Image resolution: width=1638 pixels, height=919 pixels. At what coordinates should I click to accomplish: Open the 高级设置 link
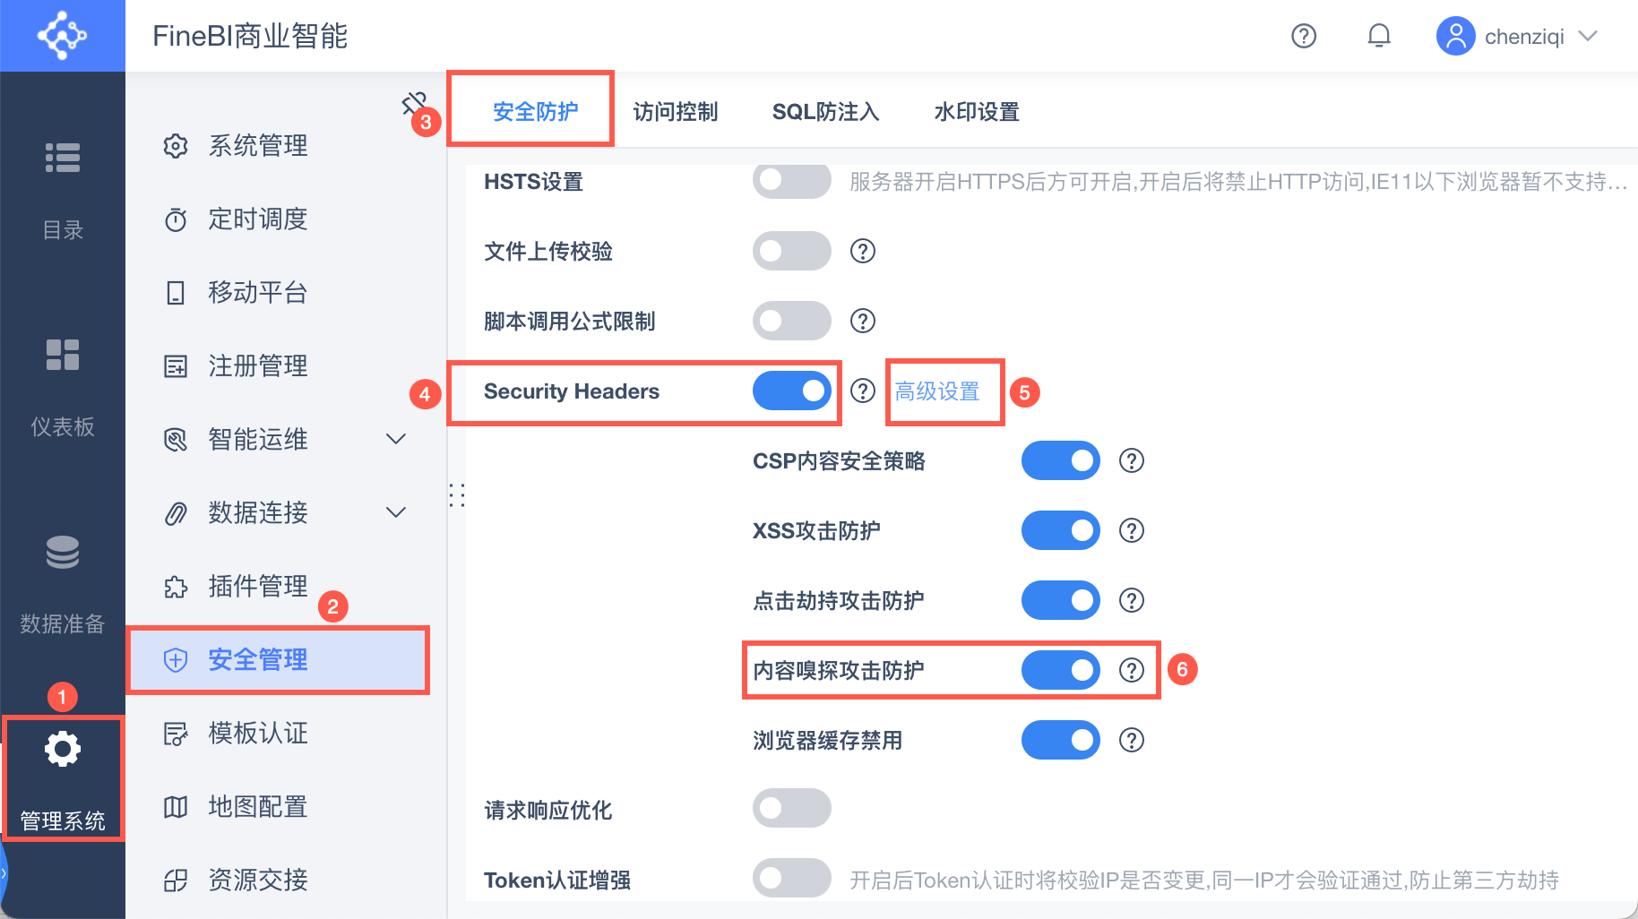tap(937, 391)
